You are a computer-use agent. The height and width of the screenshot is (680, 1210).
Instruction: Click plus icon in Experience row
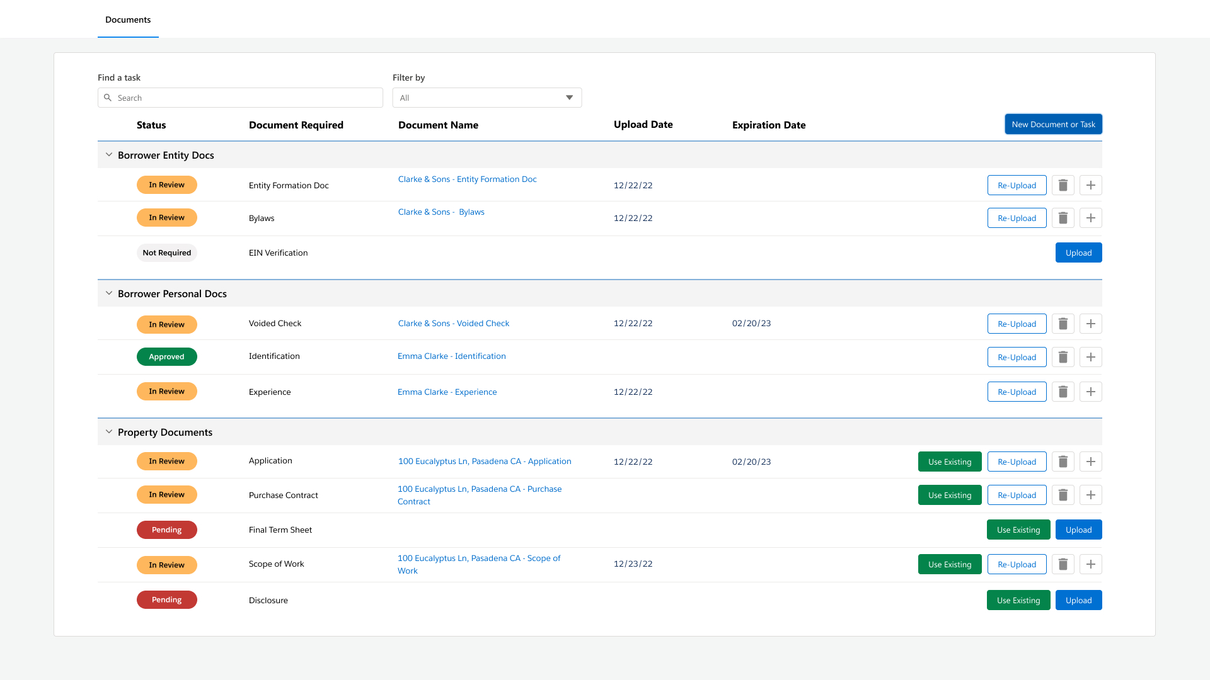[1090, 392]
